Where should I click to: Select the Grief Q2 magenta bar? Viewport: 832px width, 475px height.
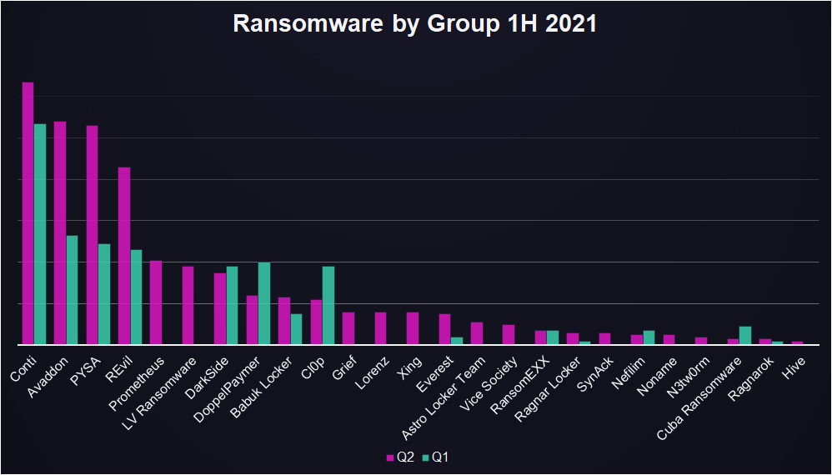click(348, 328)
